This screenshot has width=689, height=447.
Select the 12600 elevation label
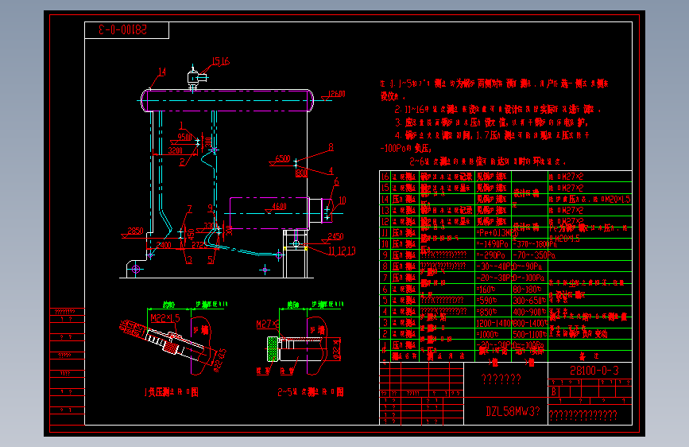click(x=337, y=94)
